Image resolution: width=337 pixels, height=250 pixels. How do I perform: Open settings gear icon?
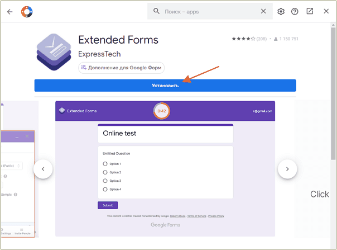(x=281, y=11)
